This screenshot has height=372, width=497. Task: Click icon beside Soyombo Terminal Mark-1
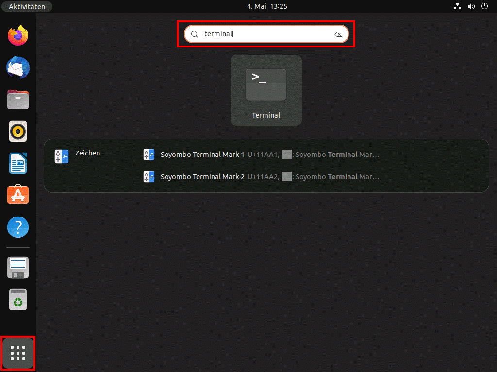pyautogui.click(x=149, y=155)
